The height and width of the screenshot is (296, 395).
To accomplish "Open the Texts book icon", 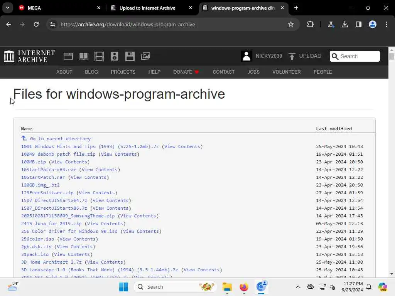I will 84,56.
